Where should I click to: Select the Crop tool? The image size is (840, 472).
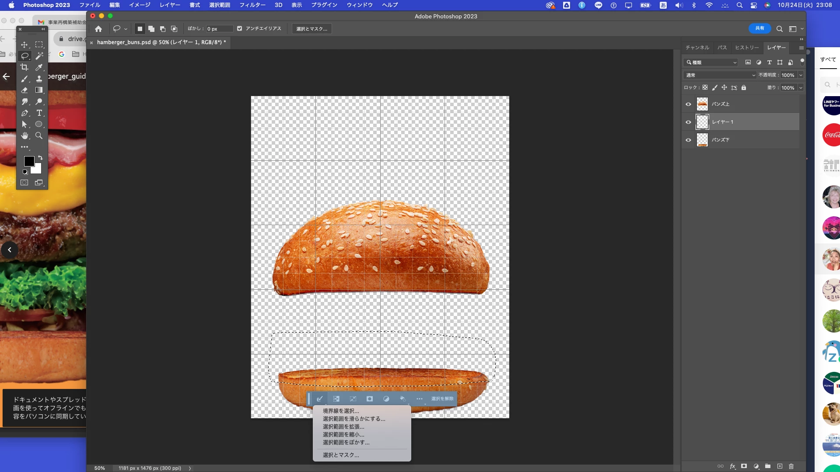(x=24, y=67)
